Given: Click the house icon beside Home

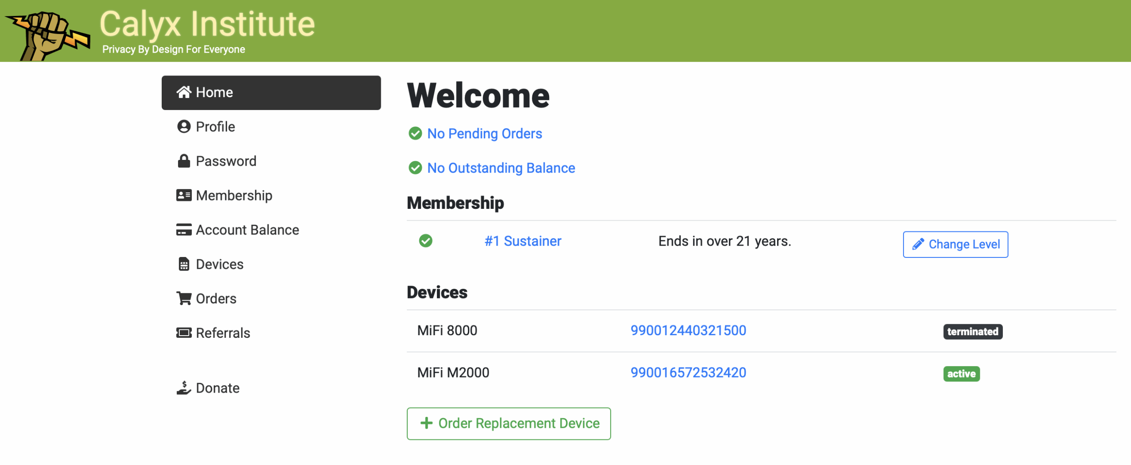Looking at the screenshot, I should (x=184, y=92).
